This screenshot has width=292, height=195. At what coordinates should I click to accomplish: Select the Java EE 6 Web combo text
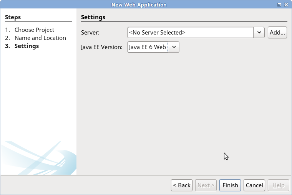pyautogui.click(x=148, y=47)
